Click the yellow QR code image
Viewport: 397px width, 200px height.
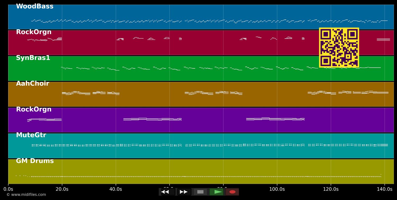[339, 48]
